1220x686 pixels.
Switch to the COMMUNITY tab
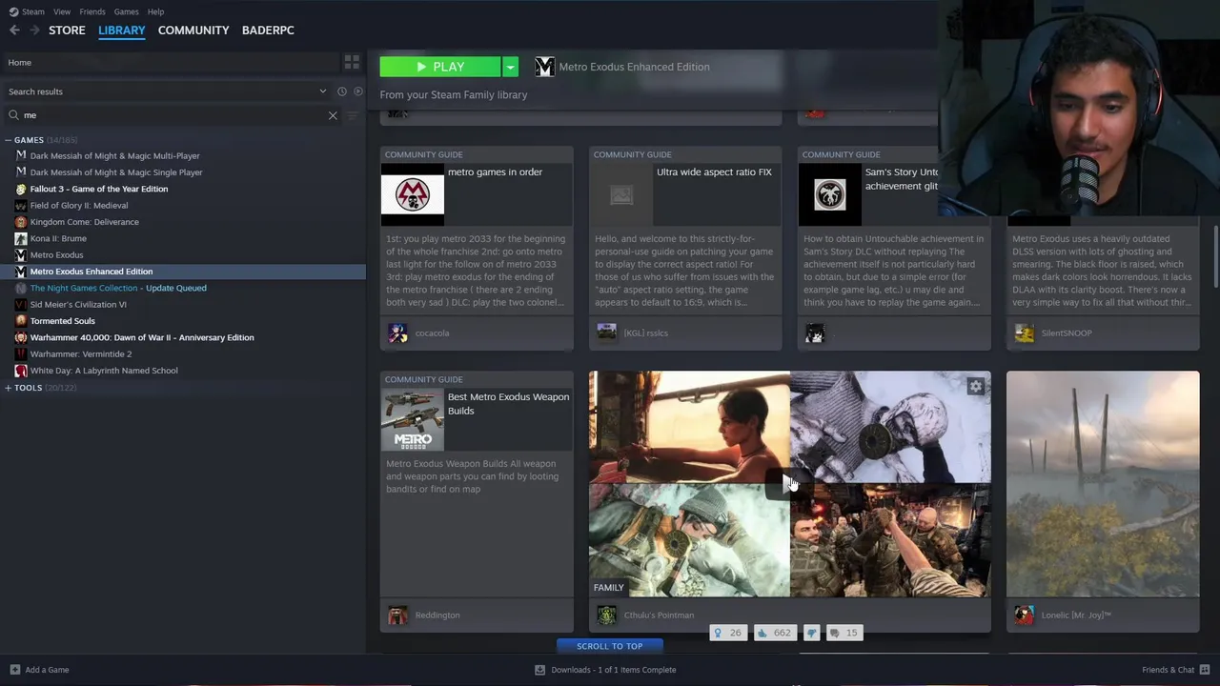pyautogui.click(x=193, y=30)
